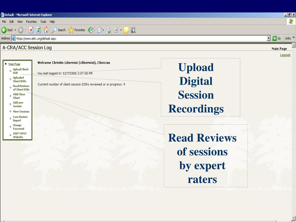296x222 pixels.
Task: Open the Back button history dropdown
Action: click(15, 30)
